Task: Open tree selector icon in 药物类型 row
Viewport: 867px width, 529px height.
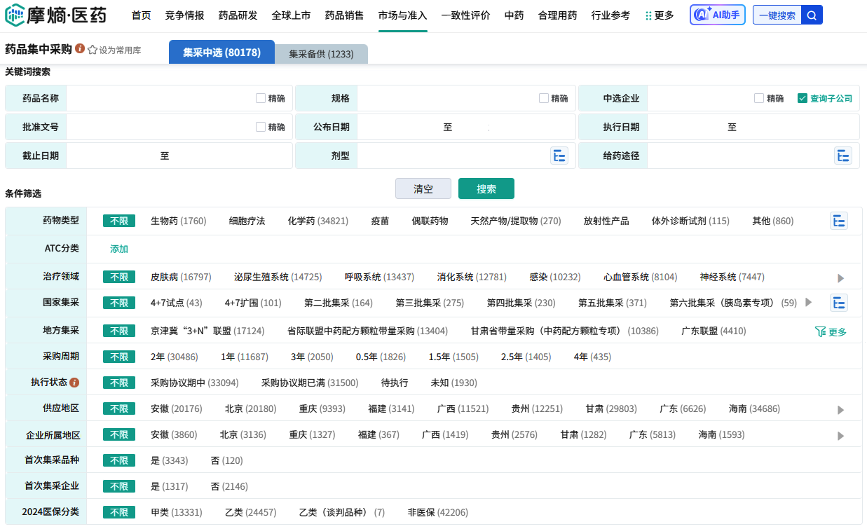Action: pyautogui.click(x=838, y=221)
